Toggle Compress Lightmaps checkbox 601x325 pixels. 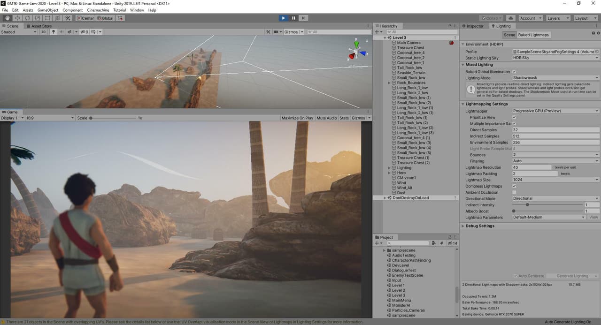(x=514, y=186)
